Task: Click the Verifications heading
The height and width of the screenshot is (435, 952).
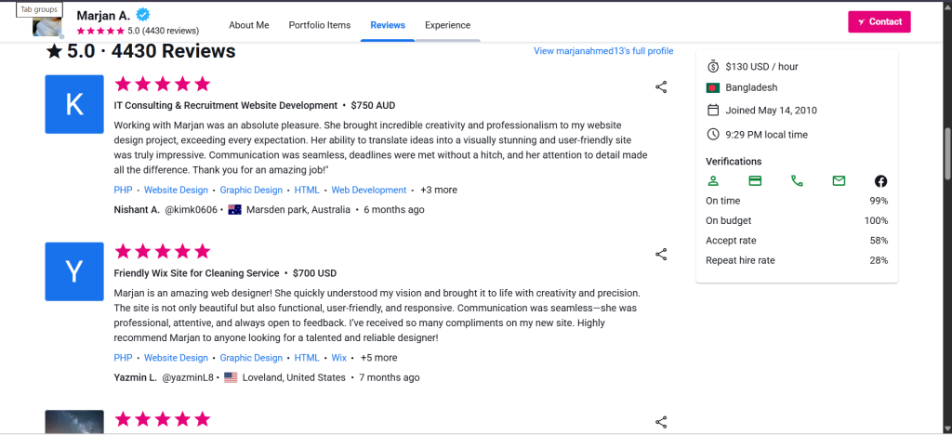Action: (734, 162)
